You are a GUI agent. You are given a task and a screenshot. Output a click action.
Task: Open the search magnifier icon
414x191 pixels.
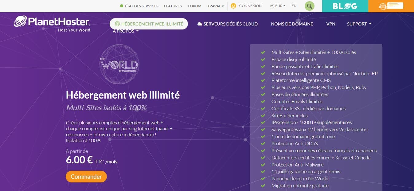[x=310, y=6]
